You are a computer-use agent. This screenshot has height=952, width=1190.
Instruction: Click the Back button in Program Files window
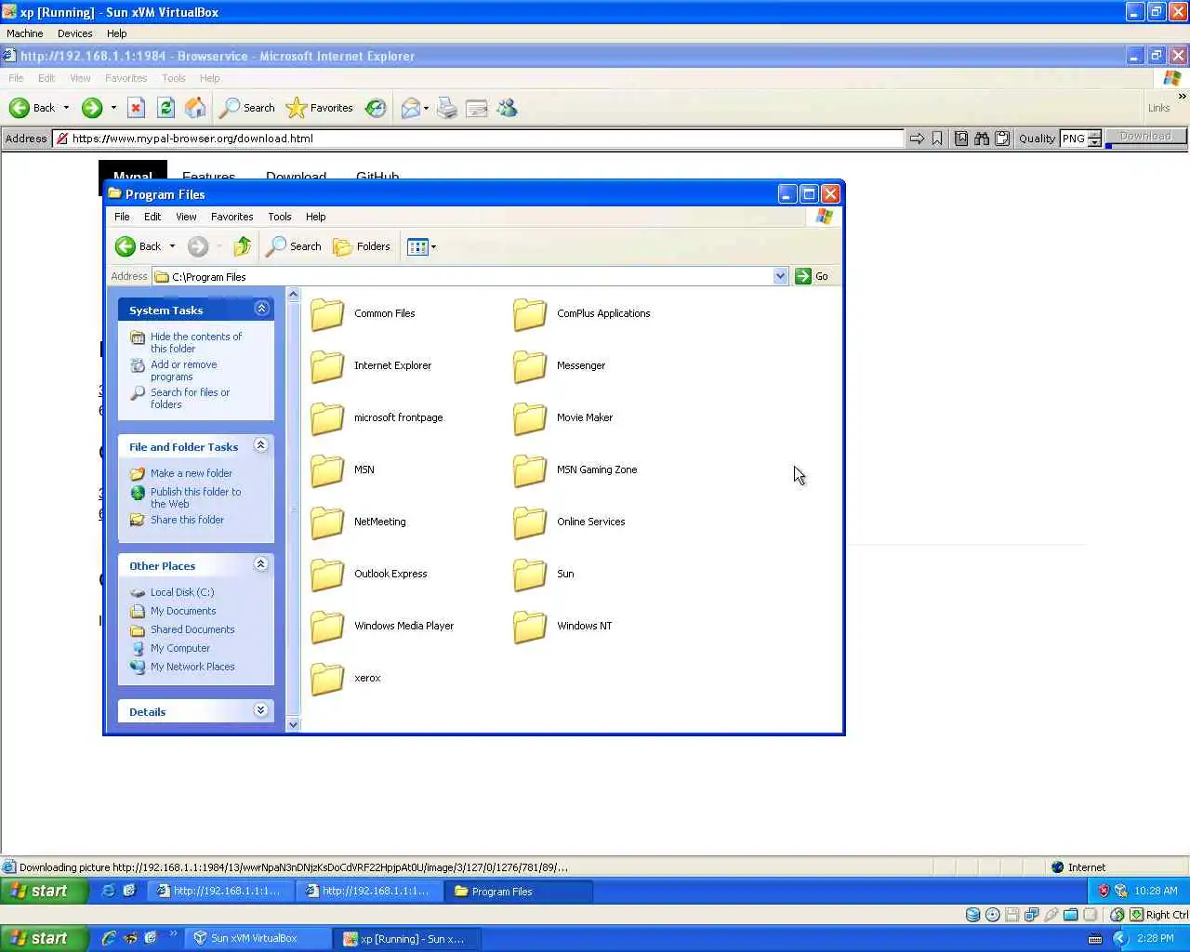(139, 246)
